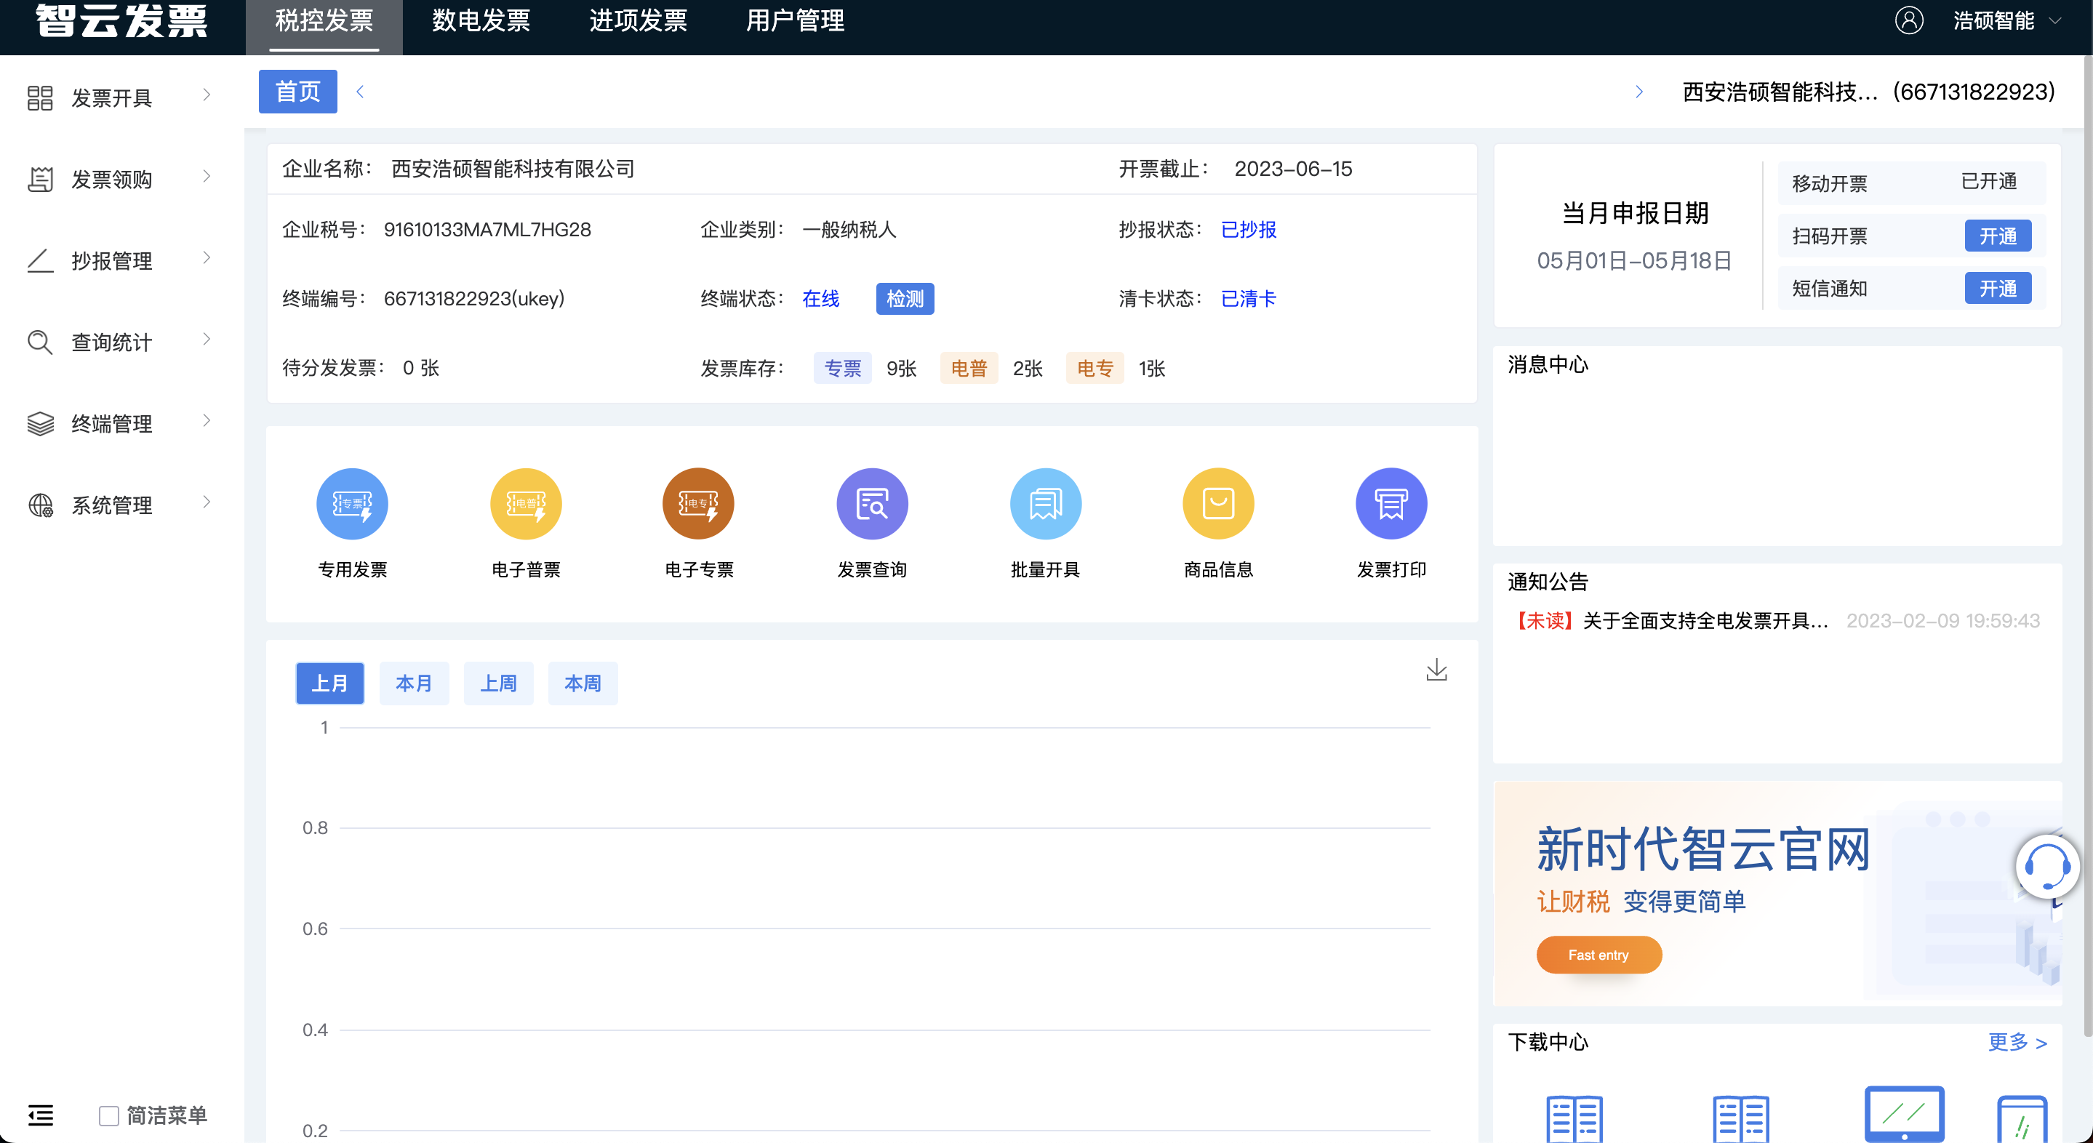Select the 本月 chart tab
The image size is (2093, 1143).
pos(415,683)
